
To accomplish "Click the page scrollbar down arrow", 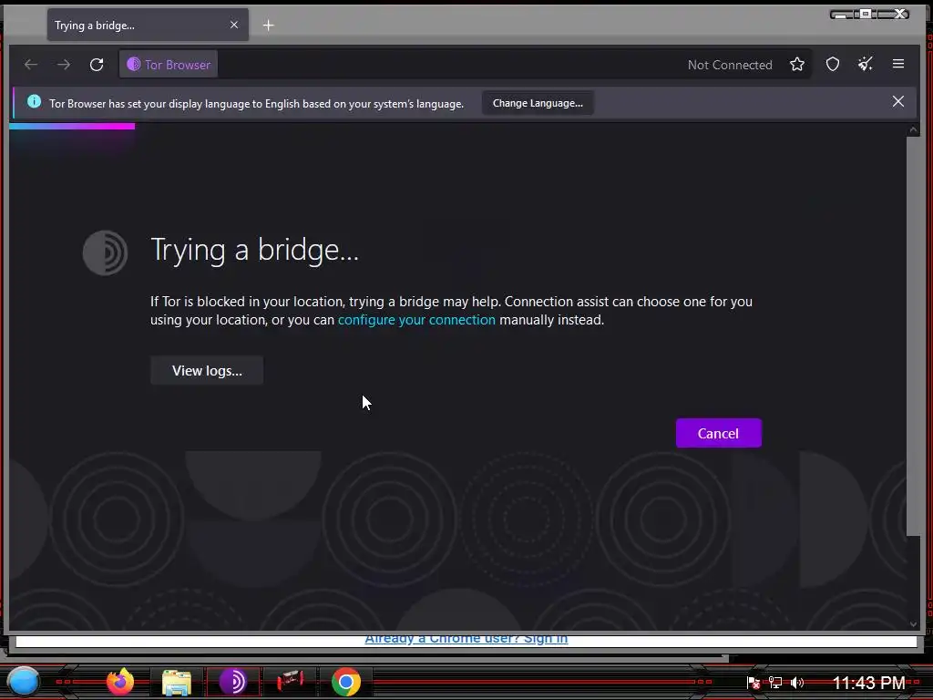I will tap(913, 623).
